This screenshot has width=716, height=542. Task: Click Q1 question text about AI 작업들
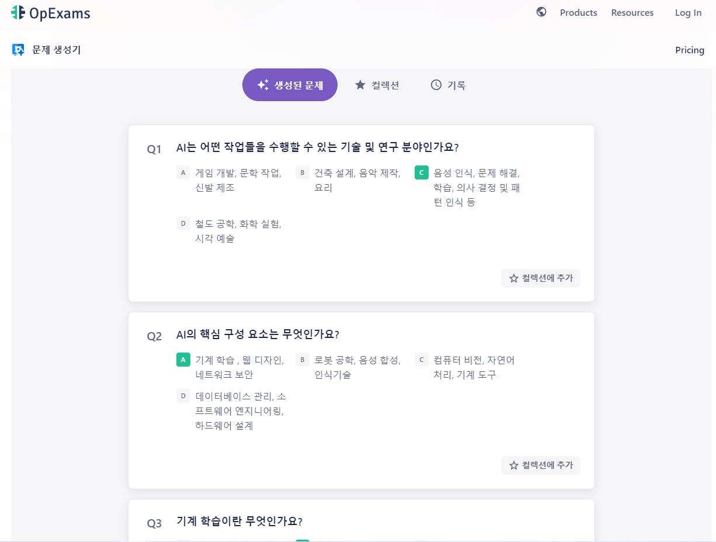[x=318, y=147]
